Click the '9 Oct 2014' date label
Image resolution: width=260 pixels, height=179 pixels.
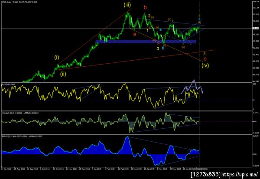[45, 169]
